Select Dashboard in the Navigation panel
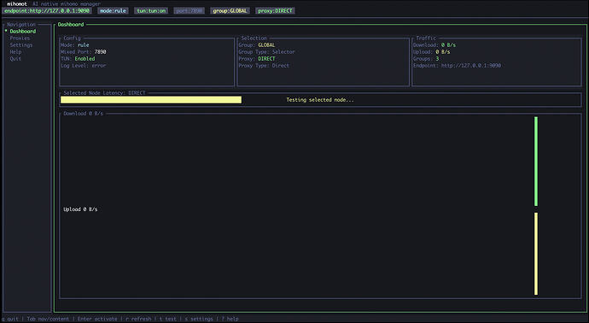This screenshot has height=323, width=589. coord(23,32)
